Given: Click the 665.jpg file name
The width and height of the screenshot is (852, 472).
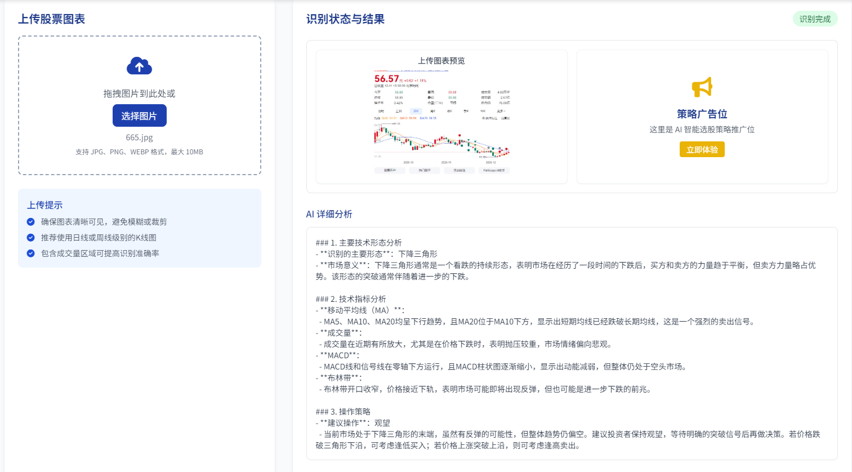Looking at the screenshot, I should click(139, 137).
